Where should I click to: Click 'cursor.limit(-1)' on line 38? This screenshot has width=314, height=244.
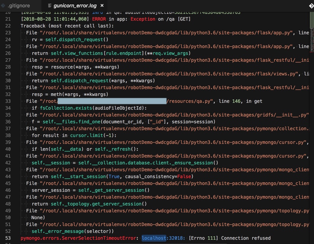tap(92, 136)
